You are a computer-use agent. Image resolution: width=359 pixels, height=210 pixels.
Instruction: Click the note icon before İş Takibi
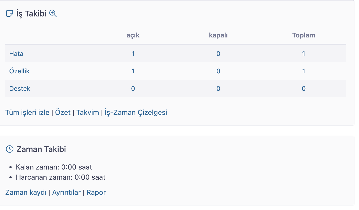click(9, 13)
